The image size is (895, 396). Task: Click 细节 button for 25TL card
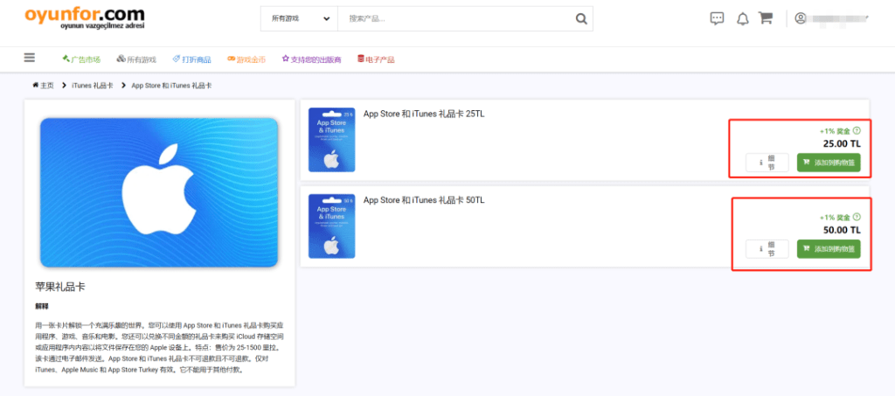[767, 163]
